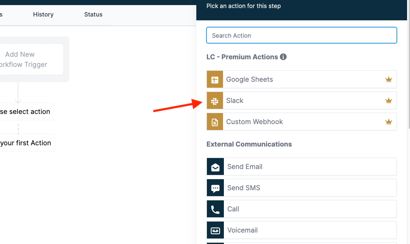Open the History tab
Image resolution: width=410 pixels, height=244 pixels.
(x=43, y=14)
